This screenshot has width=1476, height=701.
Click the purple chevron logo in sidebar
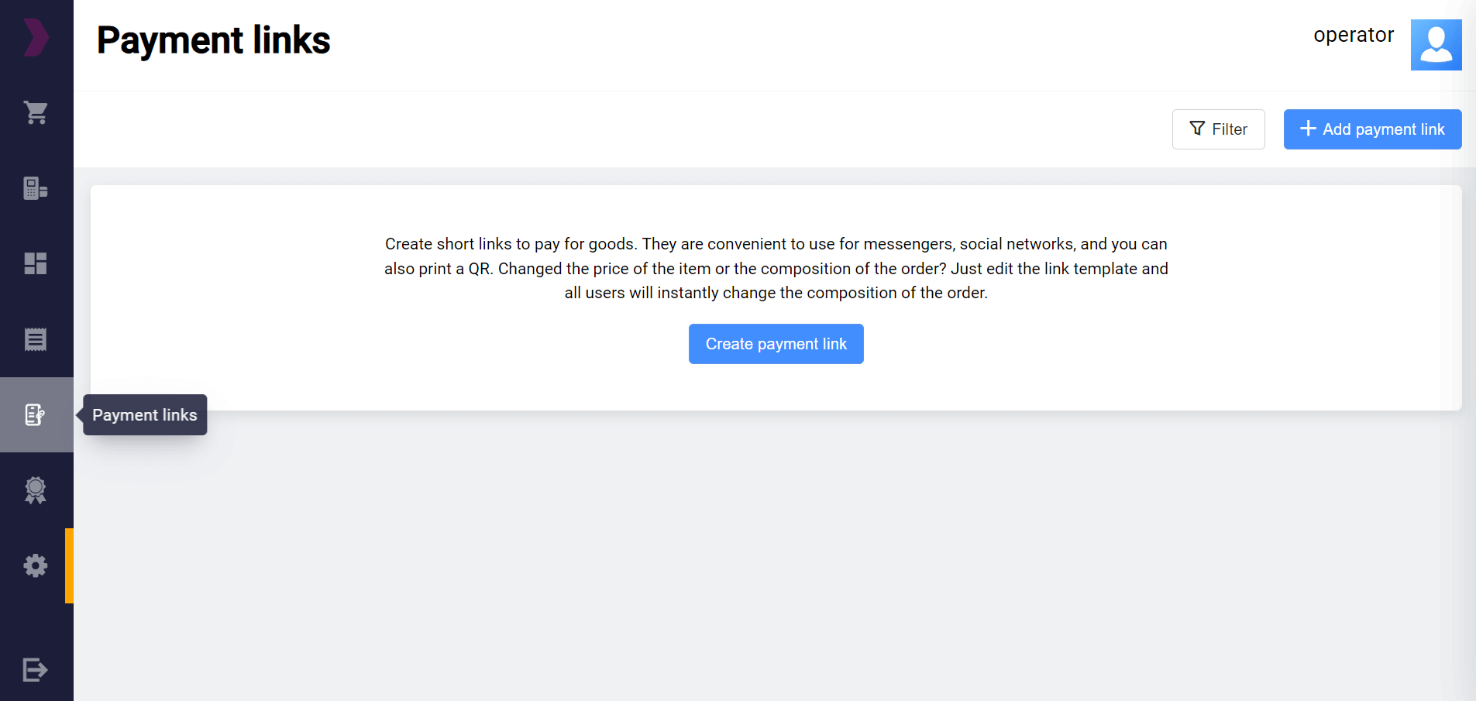[x=36, y=38]
